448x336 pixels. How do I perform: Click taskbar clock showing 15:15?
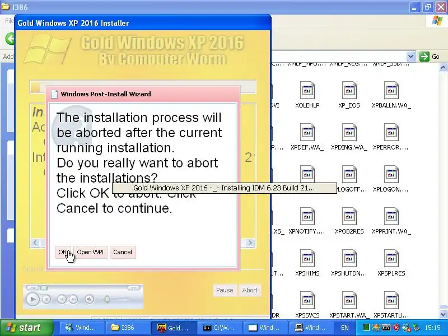432,328
